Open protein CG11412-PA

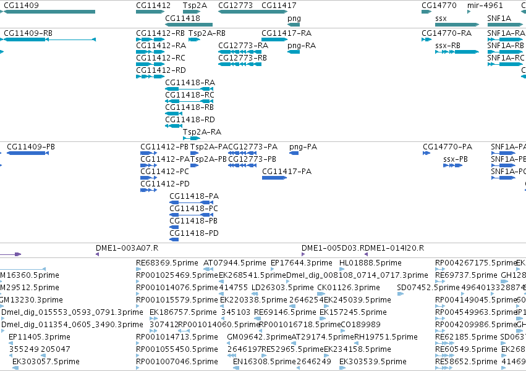point(165,159)
